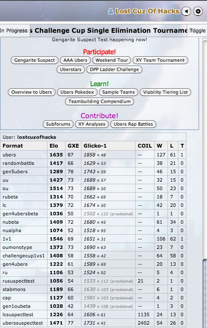Open the AAA Ubers button
This screenshot has width=207, height=328.
[75, 60]
